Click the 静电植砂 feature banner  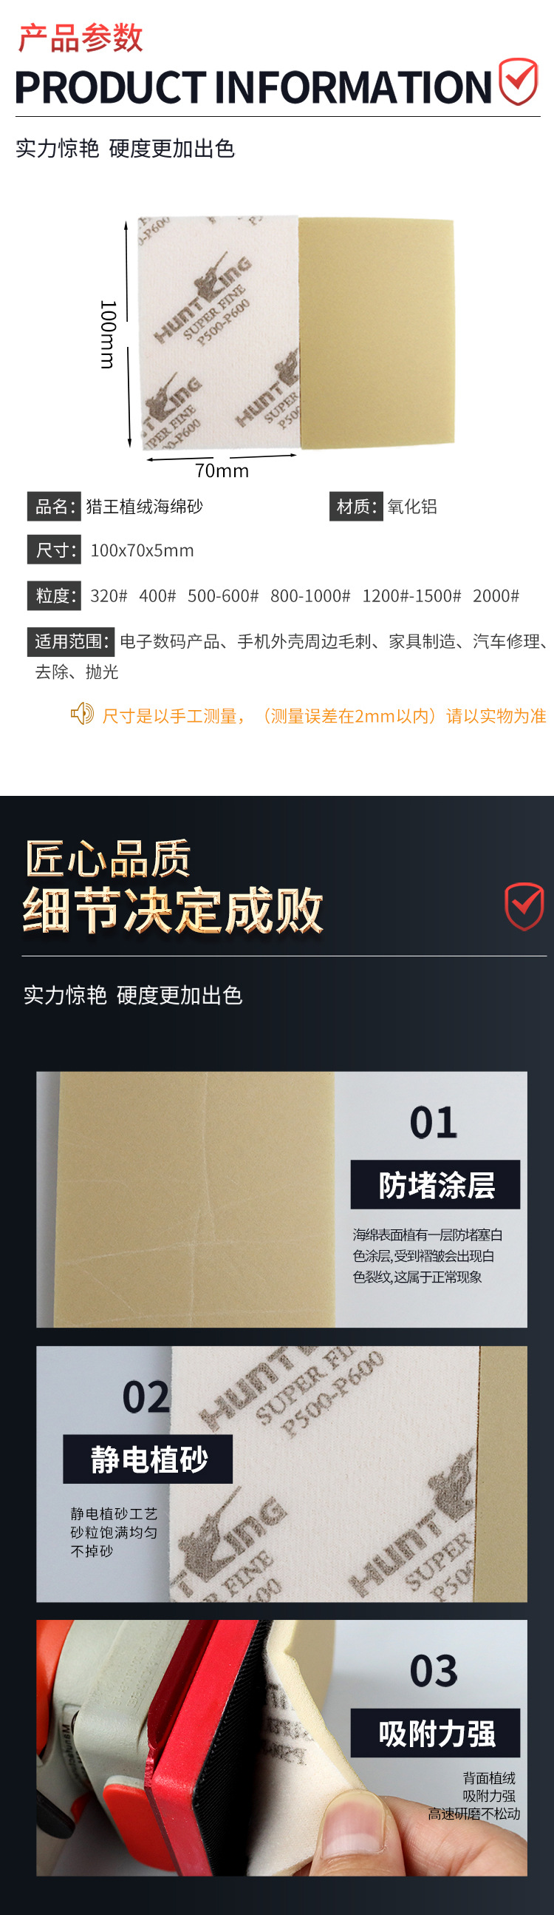[x=148, y=1459]
